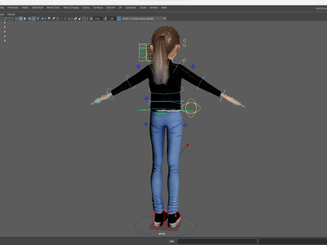327x245 pixels.
Task: Open the Surfaces menu
Action: pyautogui.click(x=98, y=7)
